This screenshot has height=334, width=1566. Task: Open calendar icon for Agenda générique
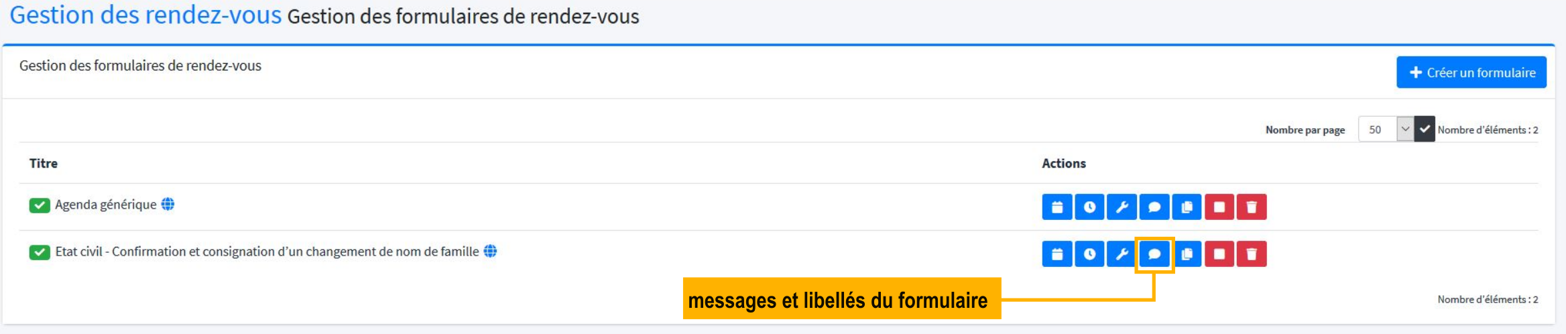click(x=1057, y=207)
